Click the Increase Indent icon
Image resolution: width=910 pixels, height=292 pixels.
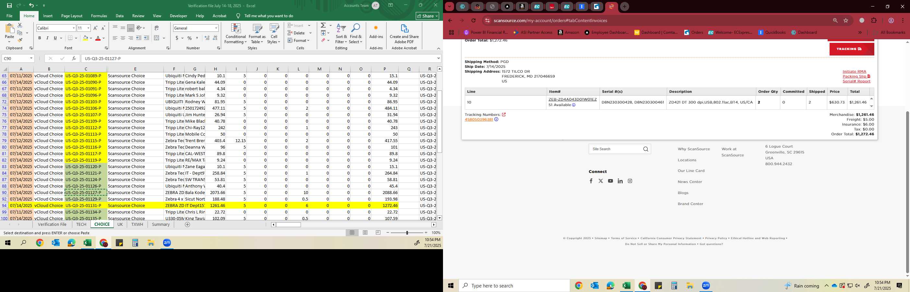(147, 38)
